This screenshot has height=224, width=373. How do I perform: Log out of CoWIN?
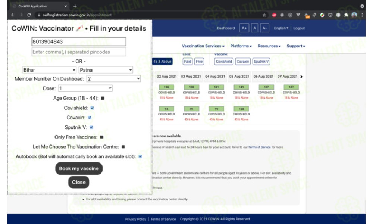[x=299, y=28]
